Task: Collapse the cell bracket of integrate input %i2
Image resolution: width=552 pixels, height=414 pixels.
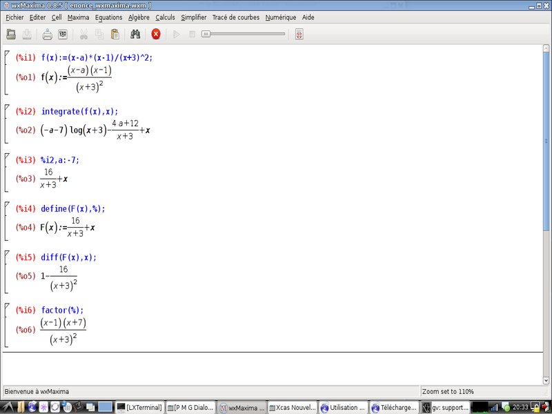Action: pyautogui.click(x=7, y=108)
